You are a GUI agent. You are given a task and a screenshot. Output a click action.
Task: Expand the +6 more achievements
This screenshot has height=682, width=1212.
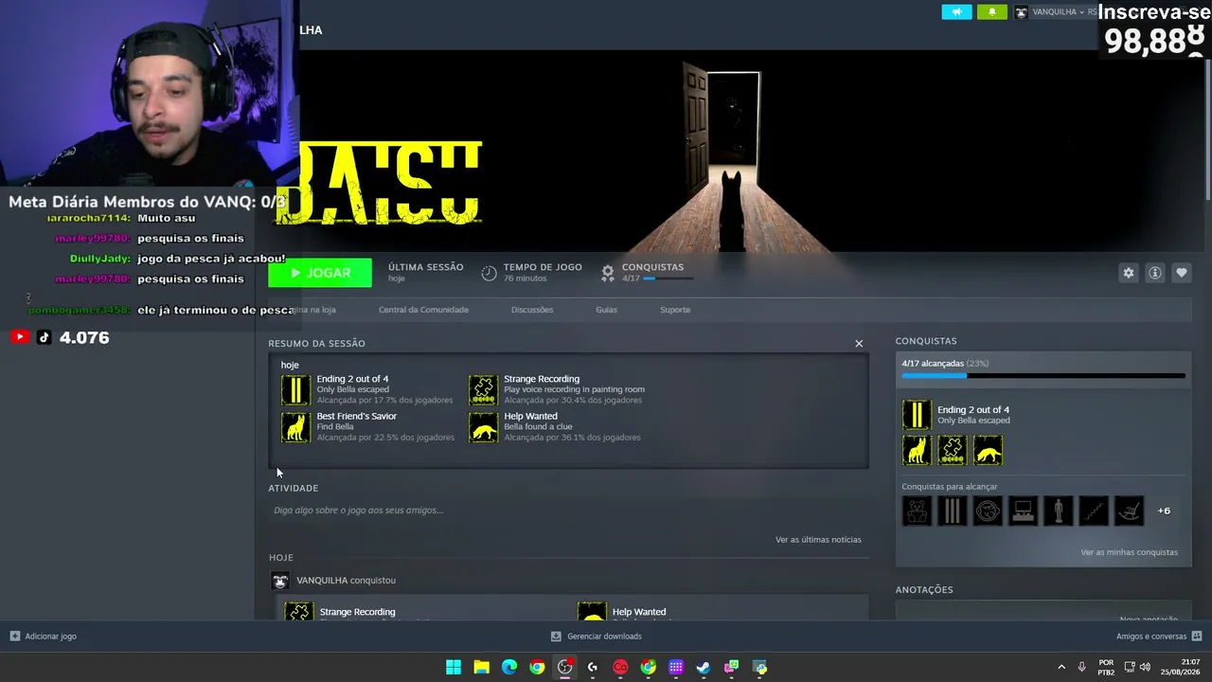point(1164,511)
